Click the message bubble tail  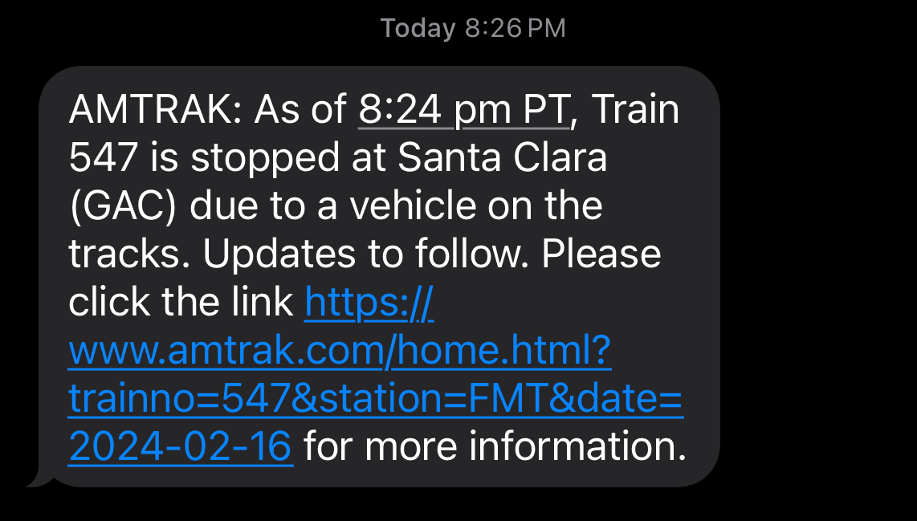coord(39,480)
